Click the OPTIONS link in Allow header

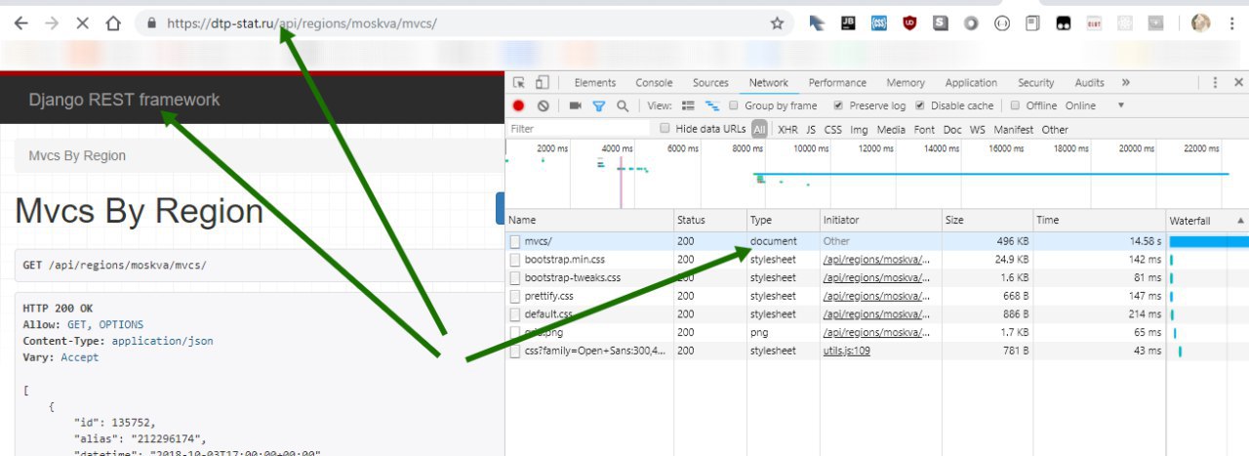pyautogui.click(x=121, y=324)
